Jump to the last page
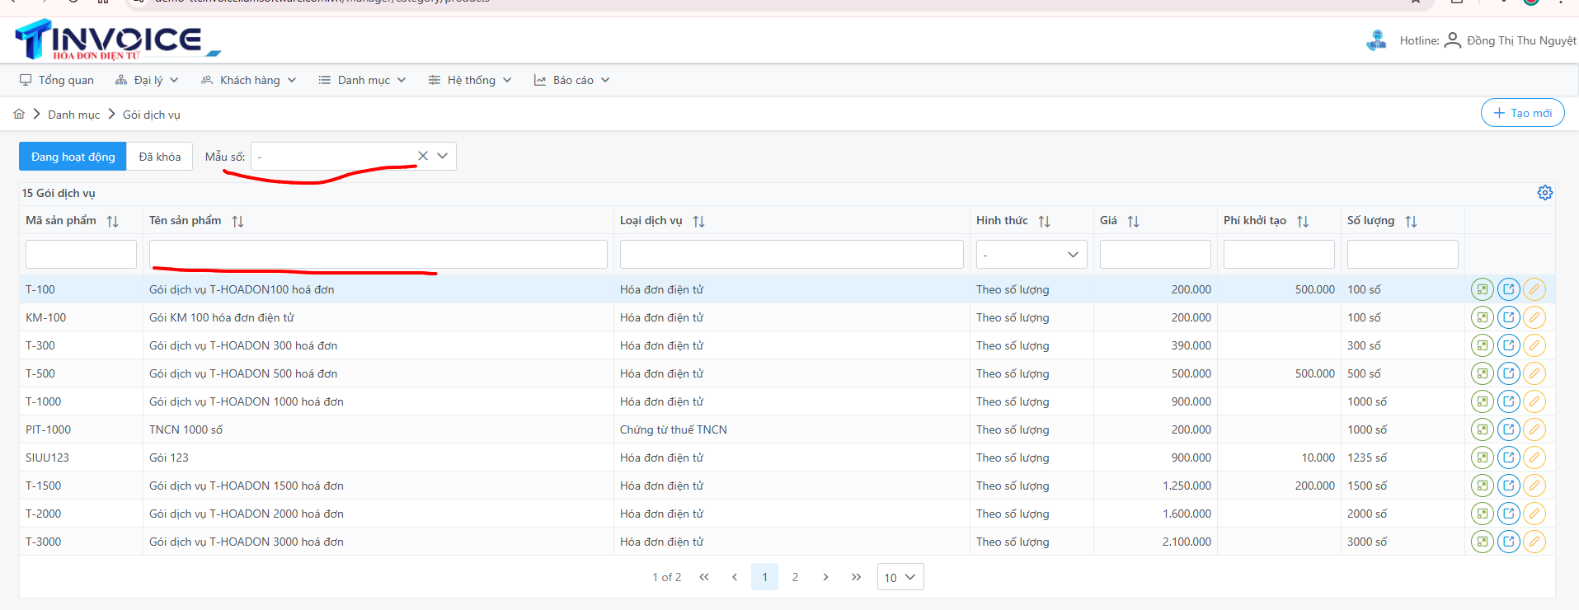The width and height of the screenshot is (1579, 610). [856, 577]
